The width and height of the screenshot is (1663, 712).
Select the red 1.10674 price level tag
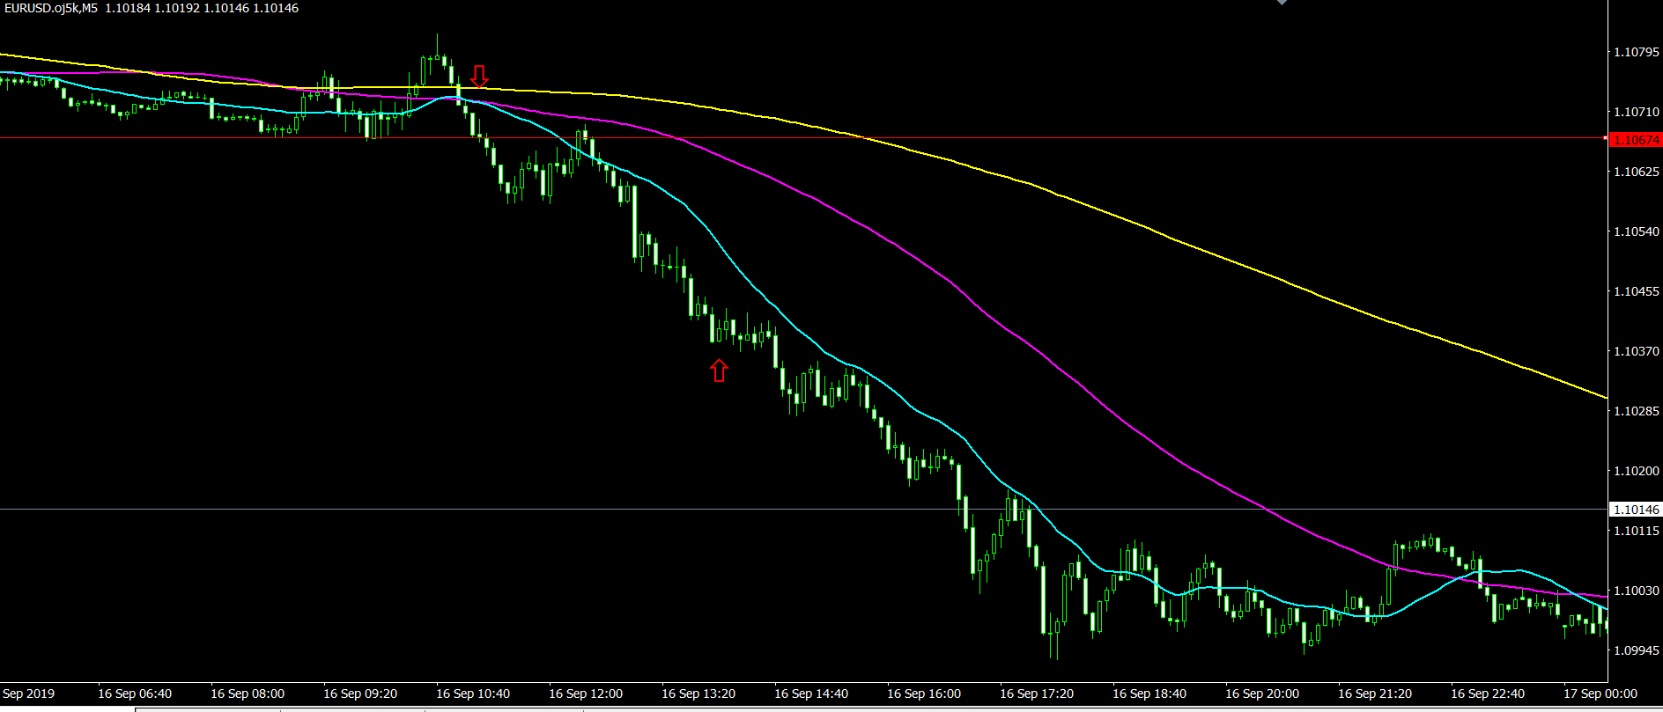pyautogui.click(x=1636, y=140)
